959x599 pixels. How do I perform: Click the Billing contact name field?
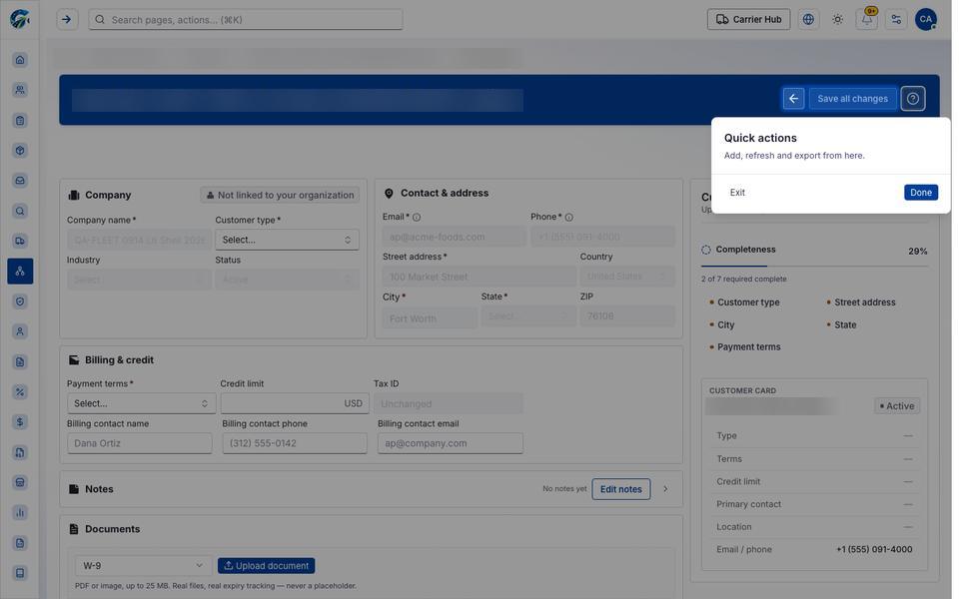point(140,443)
